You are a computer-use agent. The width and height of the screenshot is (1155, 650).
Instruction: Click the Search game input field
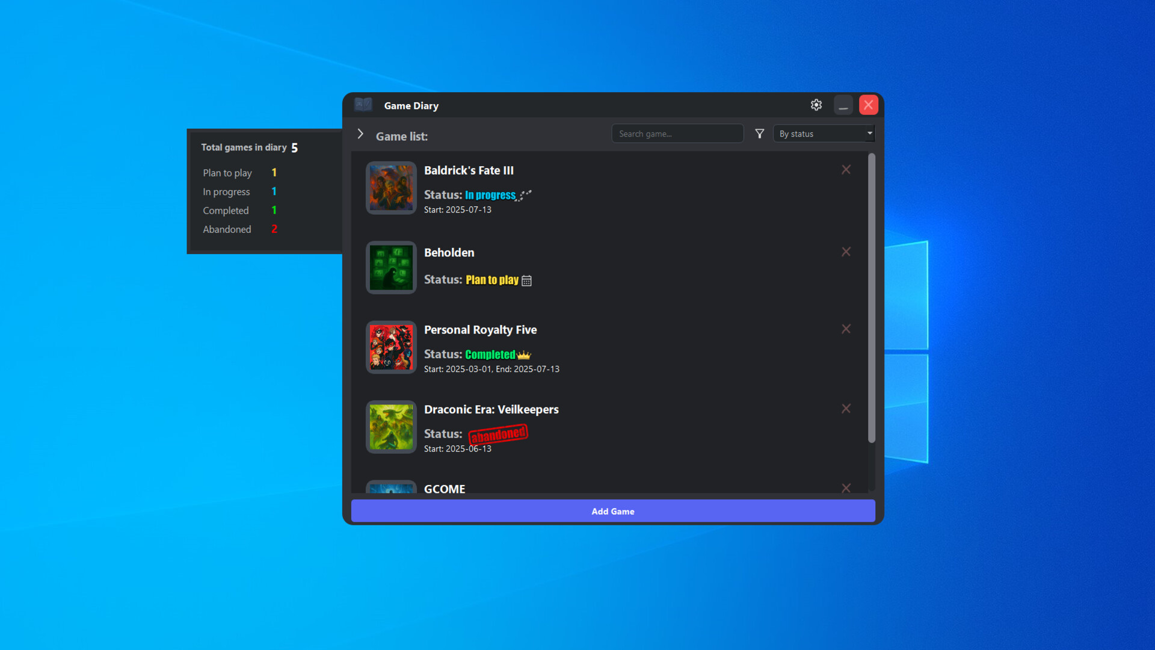tap(677, 133)
